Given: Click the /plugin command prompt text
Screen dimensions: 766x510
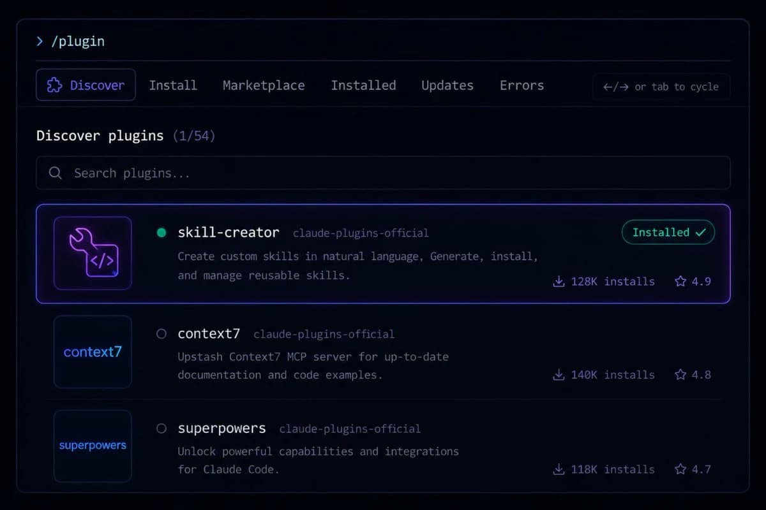Looking at the screenshot, I should point(79,41).
